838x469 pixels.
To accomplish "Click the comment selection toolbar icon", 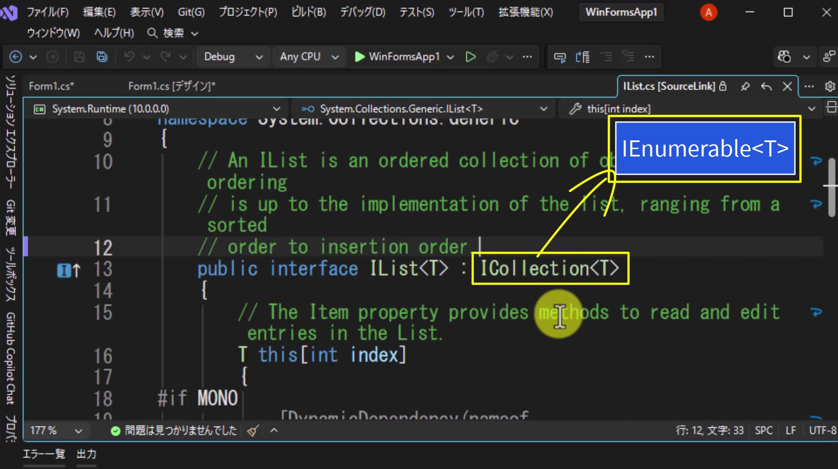I will 606,57.
